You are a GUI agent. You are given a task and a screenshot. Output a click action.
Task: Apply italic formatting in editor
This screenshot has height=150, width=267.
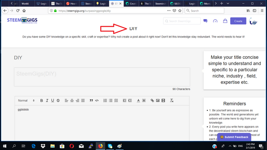point(47,100)
